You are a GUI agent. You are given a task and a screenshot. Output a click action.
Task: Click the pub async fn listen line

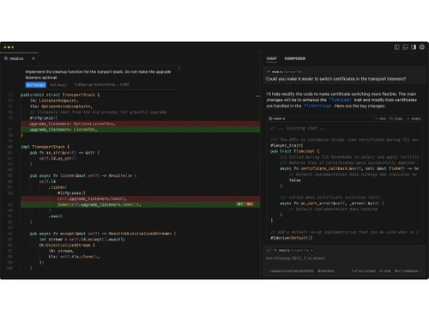tap(83, 175)
